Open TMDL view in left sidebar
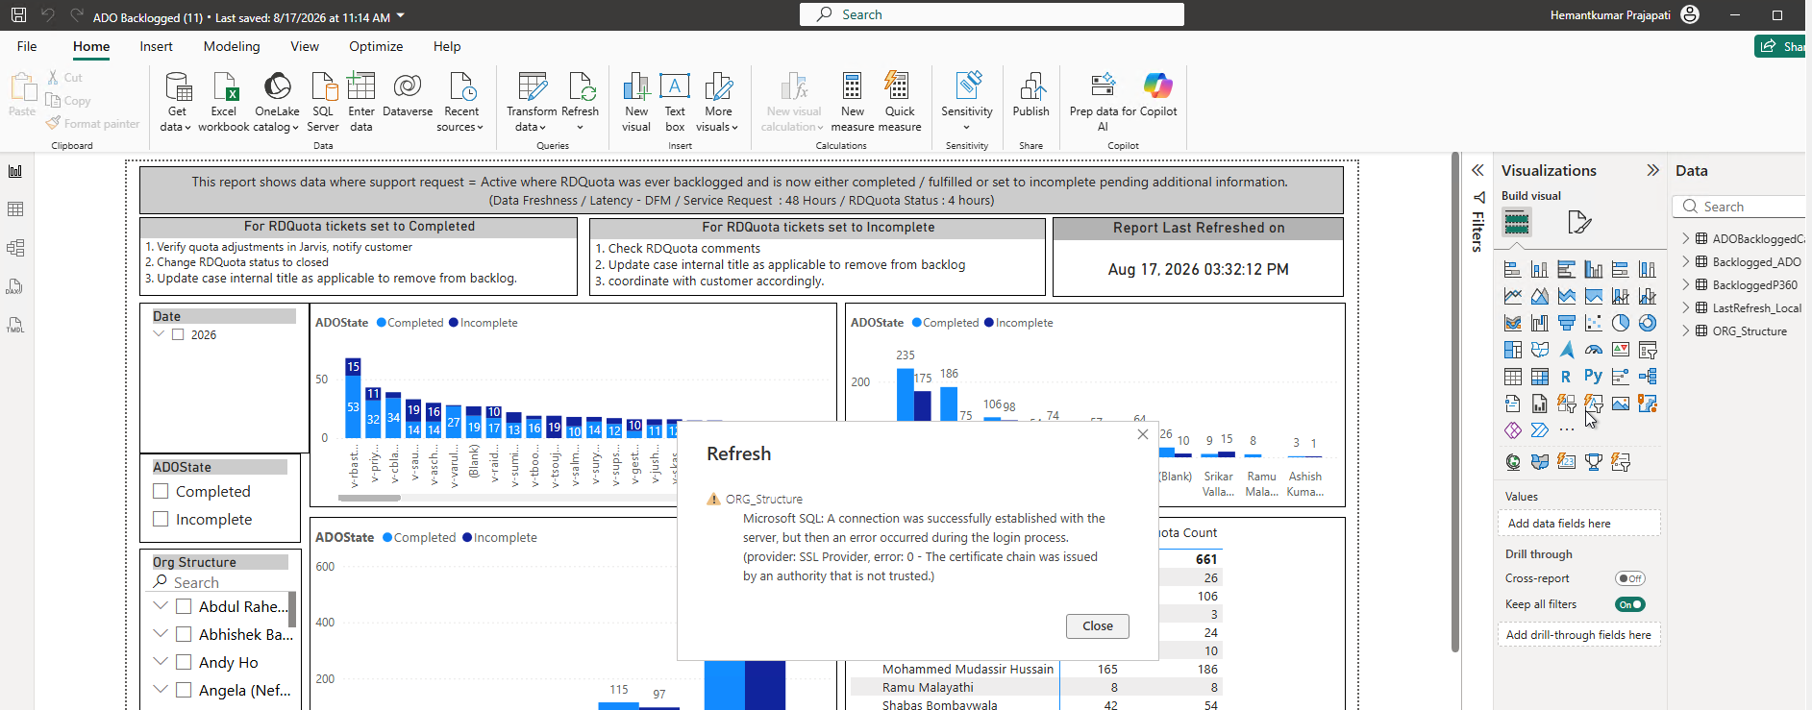The width and height of the screenshot is (1812, 710). (x=15, y=325)
